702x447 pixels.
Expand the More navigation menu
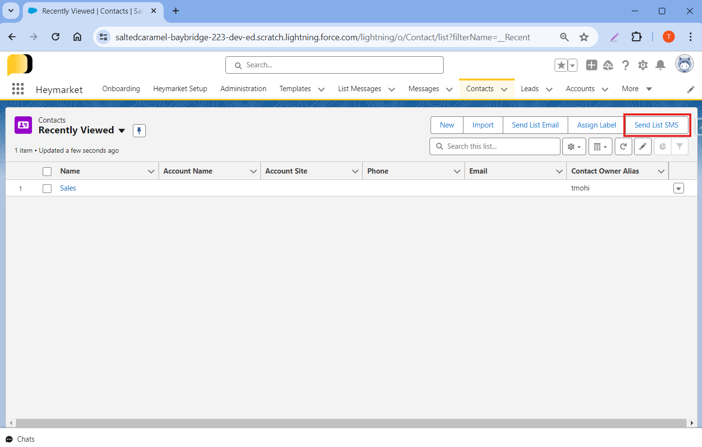pyautogui.click(x=637, y=89)
